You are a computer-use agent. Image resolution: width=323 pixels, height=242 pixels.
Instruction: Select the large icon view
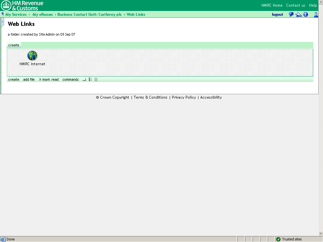[x=84, y=80]
